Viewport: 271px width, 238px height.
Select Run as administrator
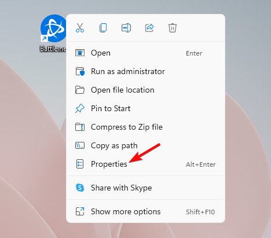(x=145, y=71)
